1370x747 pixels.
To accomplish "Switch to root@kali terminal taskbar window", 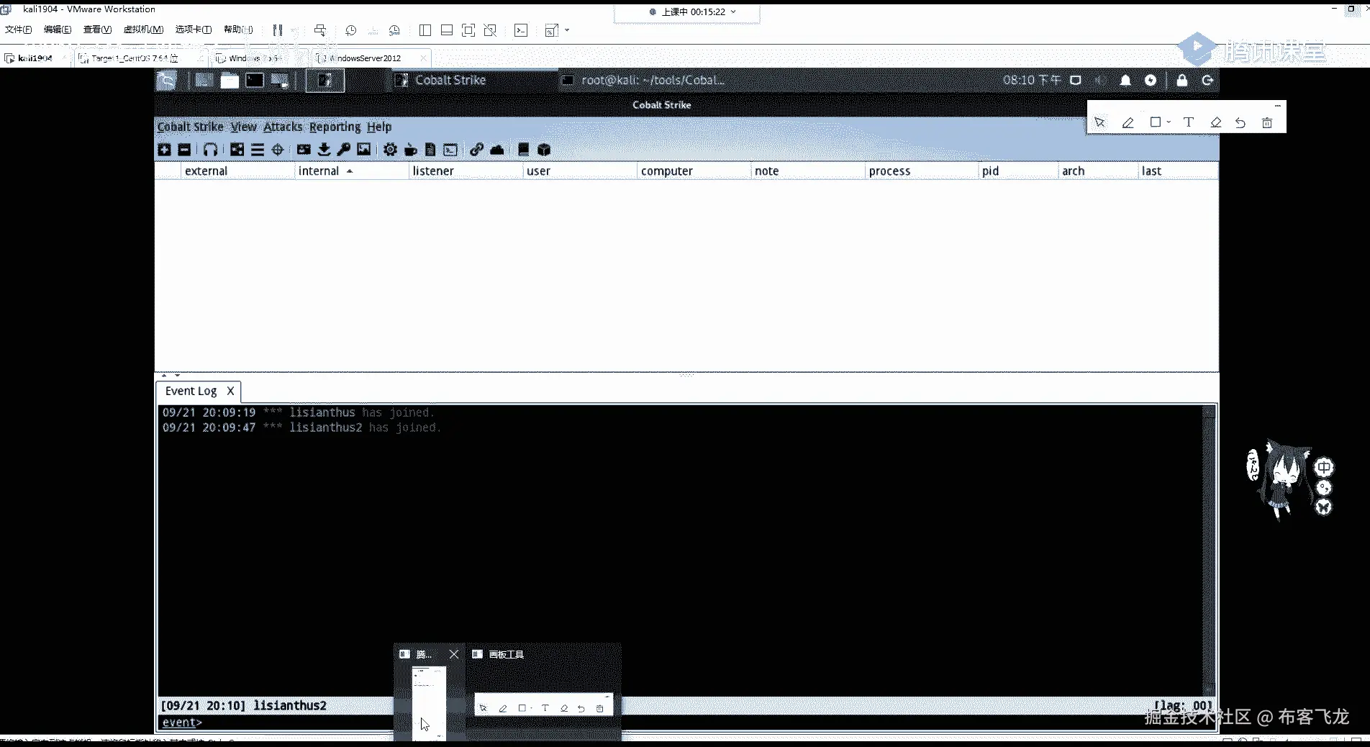I will 644,80.
